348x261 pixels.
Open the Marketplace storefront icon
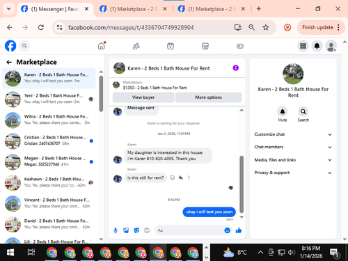205,46
